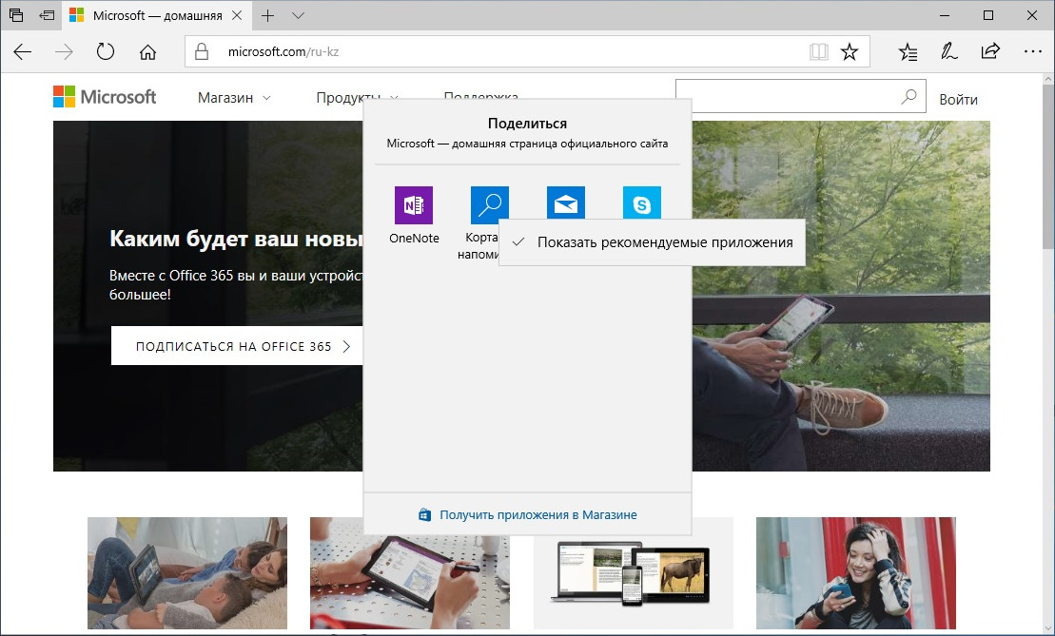Click the Каким будет ваш новый hero headline
The height and width of the screenshot is (636, 1055).
coord(236,239)
